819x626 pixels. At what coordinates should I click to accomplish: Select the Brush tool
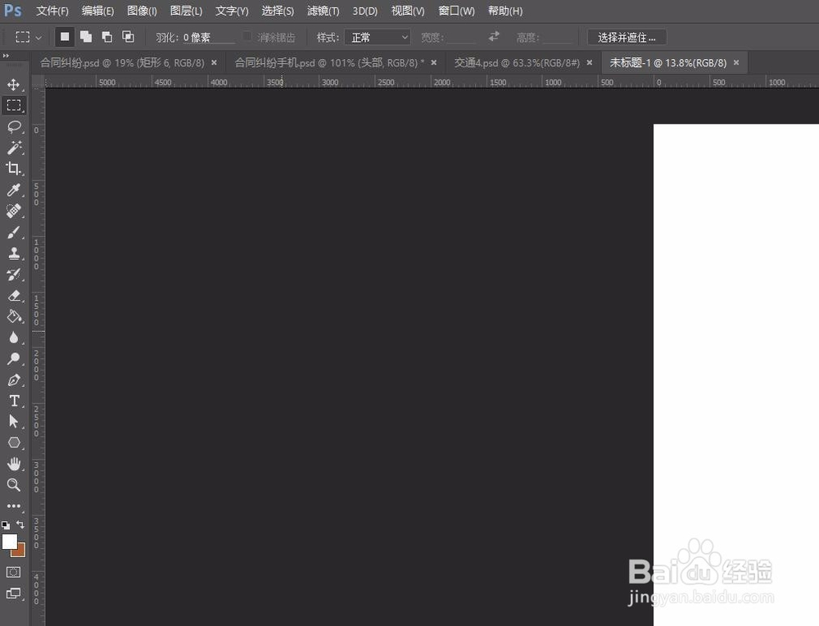click(14, 232)
